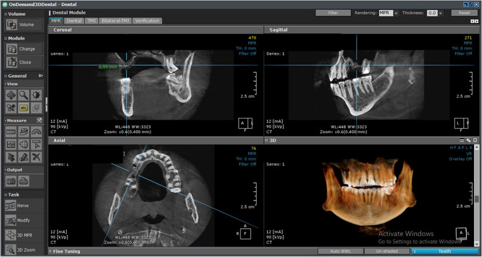This screenshot has width=482, height=257.
Task: Select the Pan move tool icon
Action: (11, 95)
